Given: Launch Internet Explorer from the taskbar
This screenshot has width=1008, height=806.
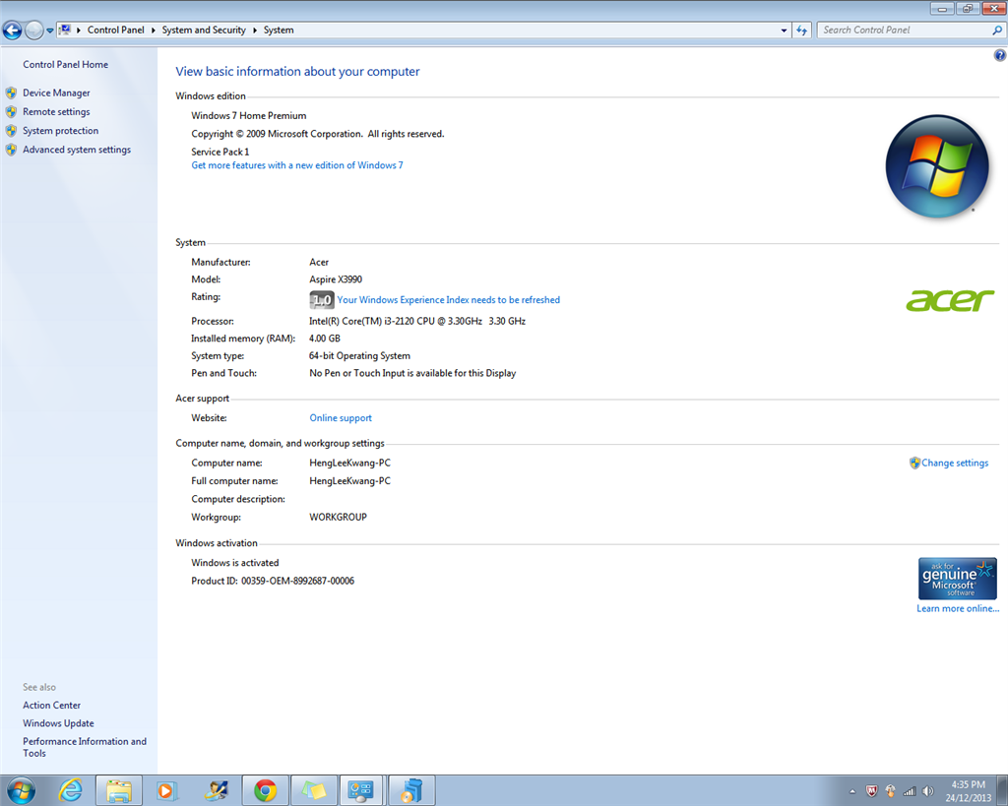Looking at the screenshot, I should [70, 790].
